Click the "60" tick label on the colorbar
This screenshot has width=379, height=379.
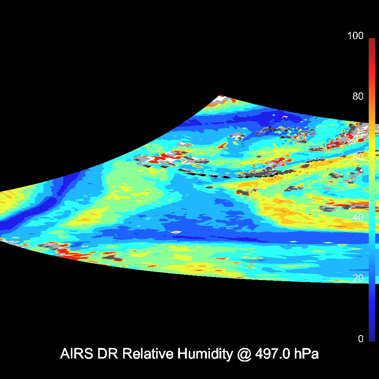358,157
